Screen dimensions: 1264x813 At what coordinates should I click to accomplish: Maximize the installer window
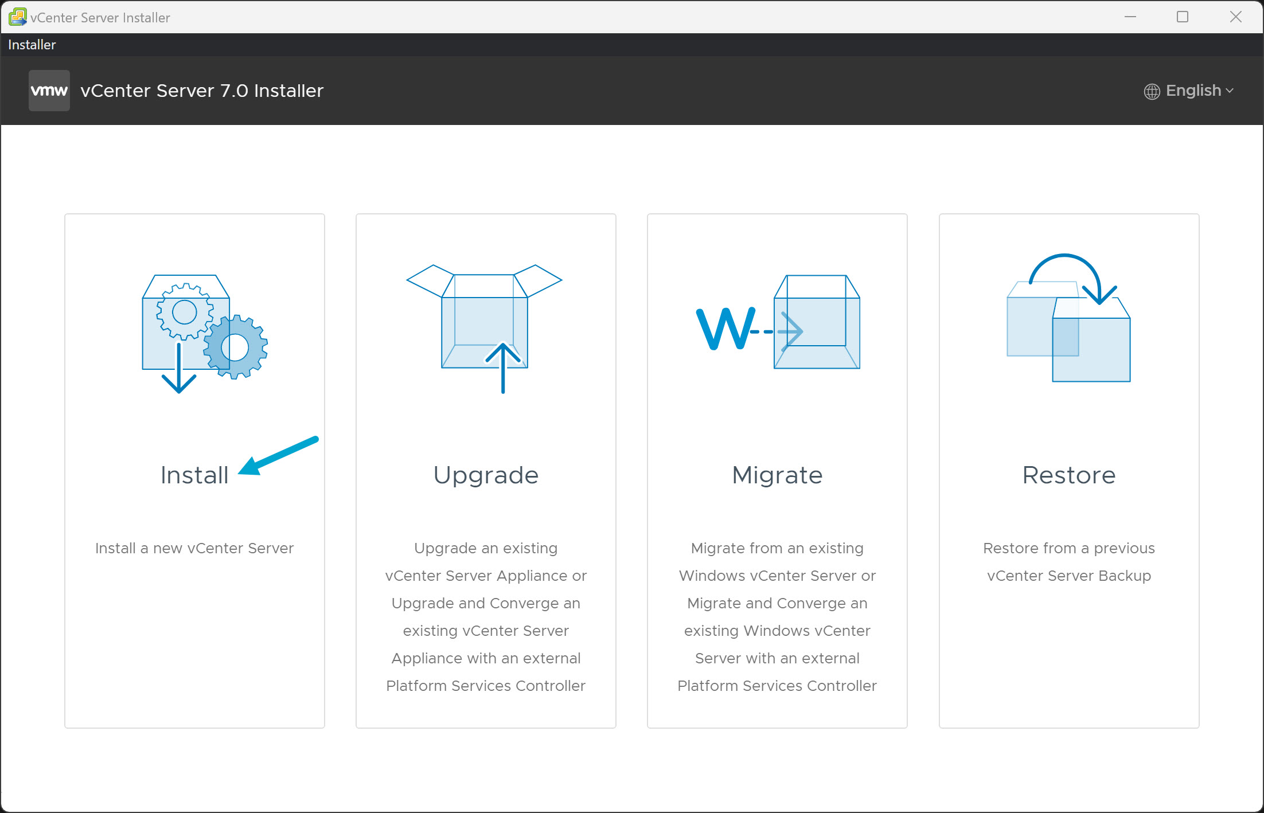[x=1183, y=17]
